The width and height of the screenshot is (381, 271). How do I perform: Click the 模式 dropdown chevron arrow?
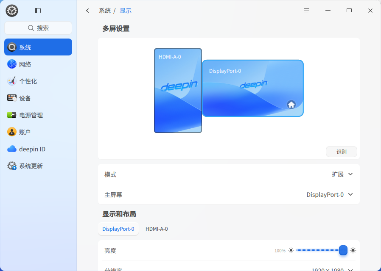tap(350, 174)
